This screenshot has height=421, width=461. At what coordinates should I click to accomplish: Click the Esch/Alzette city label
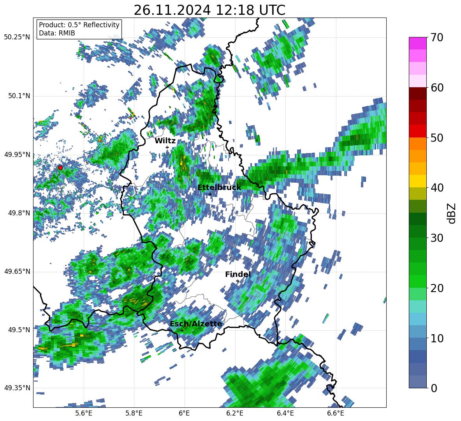pyautogui.click(x=196, y=324)
